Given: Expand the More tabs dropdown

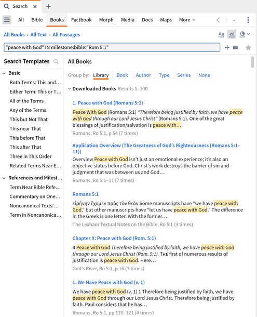Looking at the screenshot, I should click(x=187, y=20).
